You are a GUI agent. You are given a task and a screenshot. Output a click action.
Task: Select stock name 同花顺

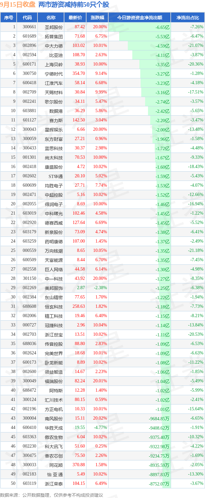tap(56, 465)
